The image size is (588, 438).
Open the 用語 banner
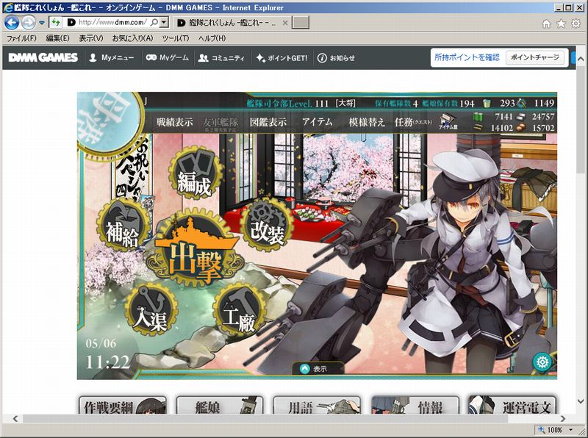(x=317, y=405)
